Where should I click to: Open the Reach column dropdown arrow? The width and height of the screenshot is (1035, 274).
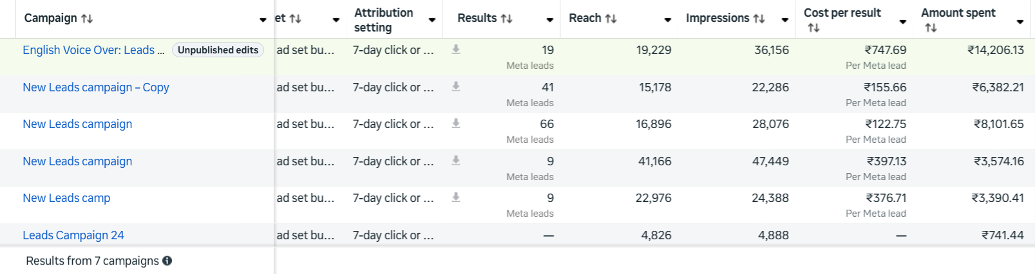668,20
